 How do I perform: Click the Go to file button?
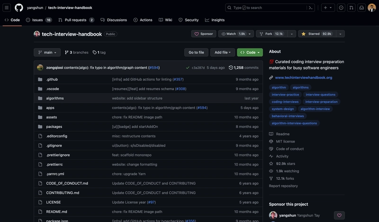(x=196, y=53)
